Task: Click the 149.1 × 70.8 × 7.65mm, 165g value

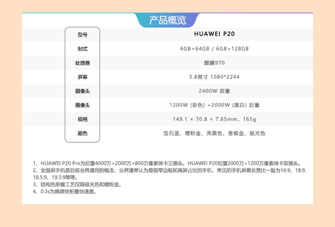Action: 214,119
